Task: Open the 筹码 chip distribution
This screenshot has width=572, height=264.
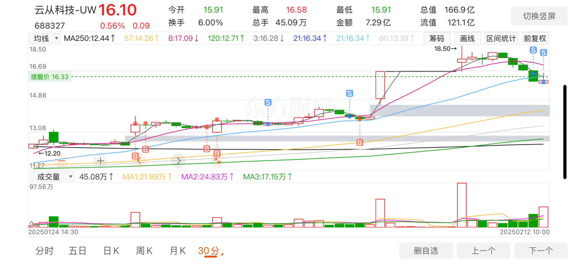Action: point(437,38)
